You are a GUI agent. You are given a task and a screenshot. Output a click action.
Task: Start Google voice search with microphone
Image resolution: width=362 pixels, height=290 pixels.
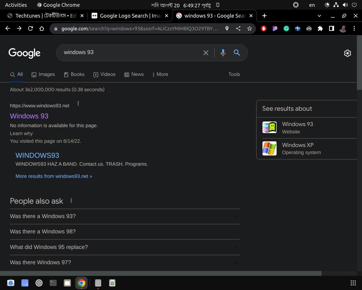pyautogui.click(x=223, y=53)
